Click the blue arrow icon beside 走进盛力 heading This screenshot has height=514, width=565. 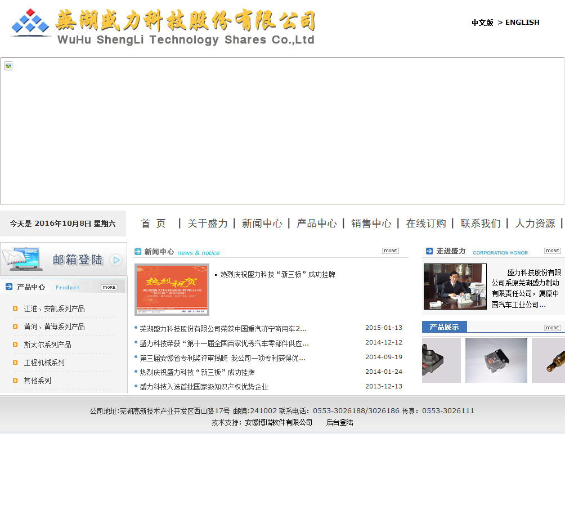click(x=429, y=251)
